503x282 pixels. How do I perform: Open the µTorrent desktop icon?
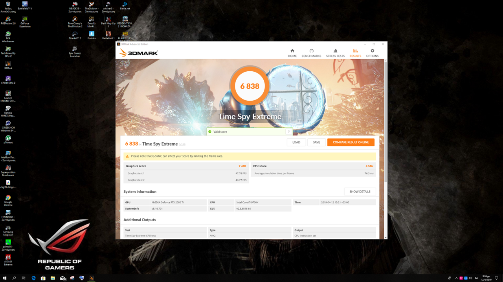pyautogui.click(x=8, y=139)
